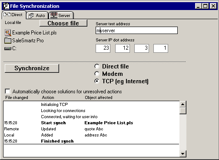Screen dimensions: 219x160
Task: Click the Choose file button
Action: [x=63, y=23]
